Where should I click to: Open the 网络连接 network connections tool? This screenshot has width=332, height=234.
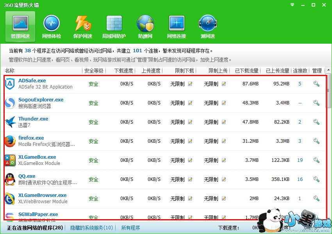[176, 27]
